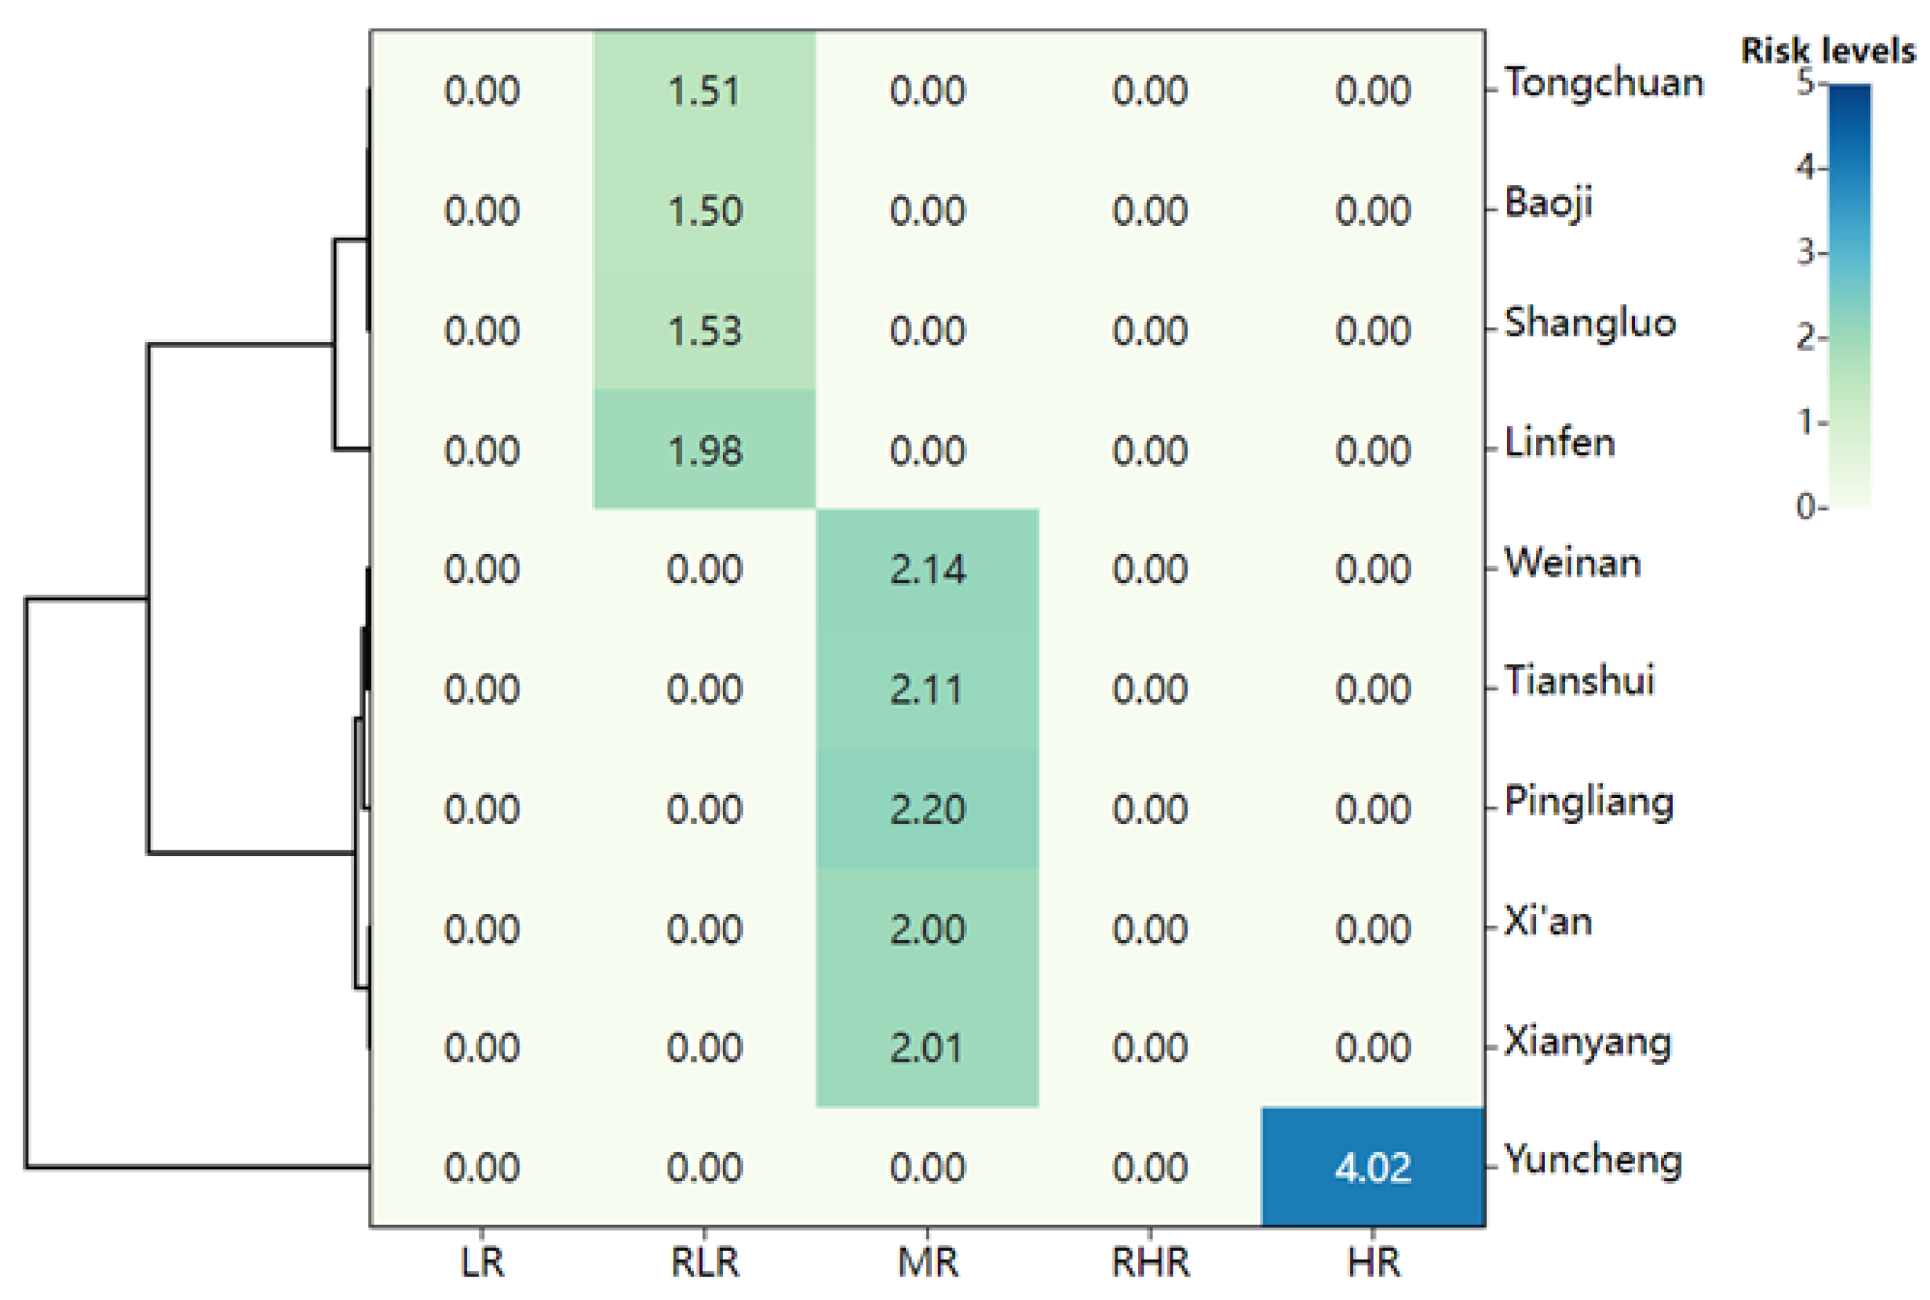Screen dimensions: 1930x1300
Task: Select the 1.51 cell for Tongchuan
Action: pyautogui.click(x=704, y=90)
